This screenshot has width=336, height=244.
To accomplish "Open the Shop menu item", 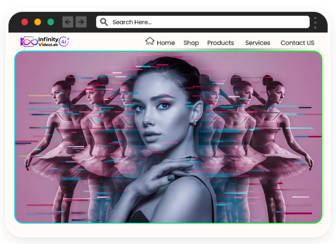I will [x=191, y=43].
